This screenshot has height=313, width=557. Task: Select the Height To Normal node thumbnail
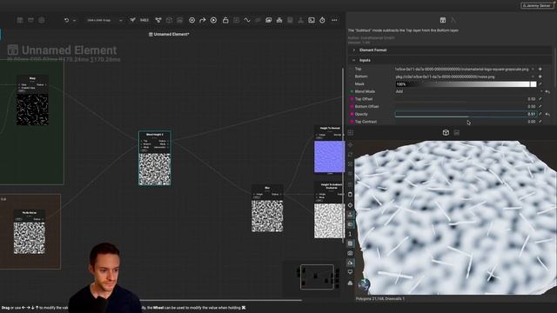tap(329, 156)
